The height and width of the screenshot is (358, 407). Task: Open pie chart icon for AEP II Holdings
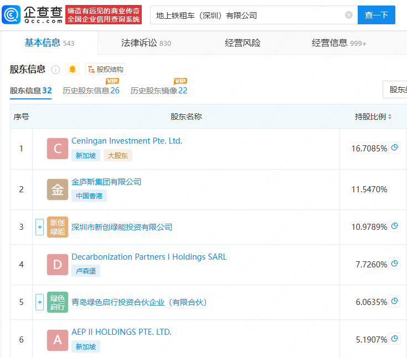point(394,339)
